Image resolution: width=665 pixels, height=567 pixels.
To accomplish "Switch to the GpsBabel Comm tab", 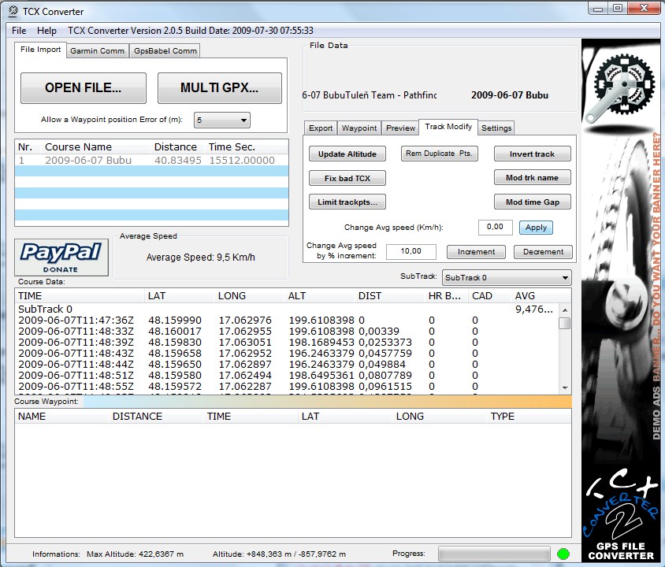I will point(165,51).
